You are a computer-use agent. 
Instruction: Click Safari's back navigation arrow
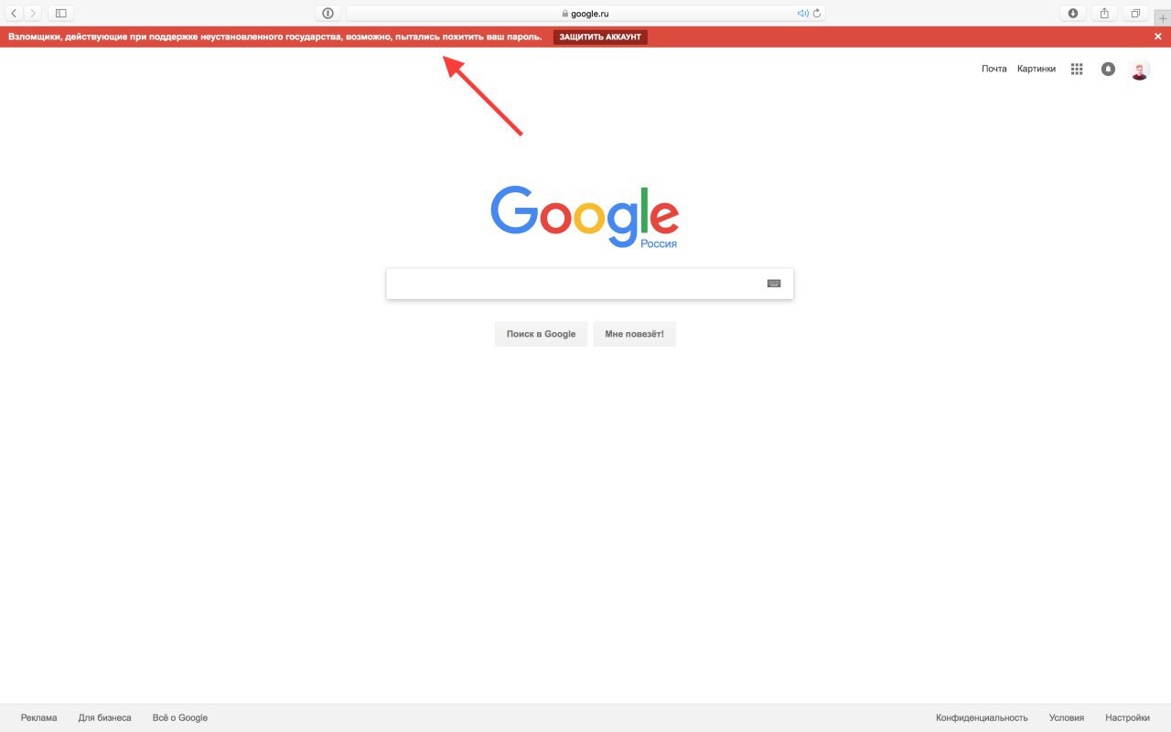pyautogui.click(x=14, y=13)
